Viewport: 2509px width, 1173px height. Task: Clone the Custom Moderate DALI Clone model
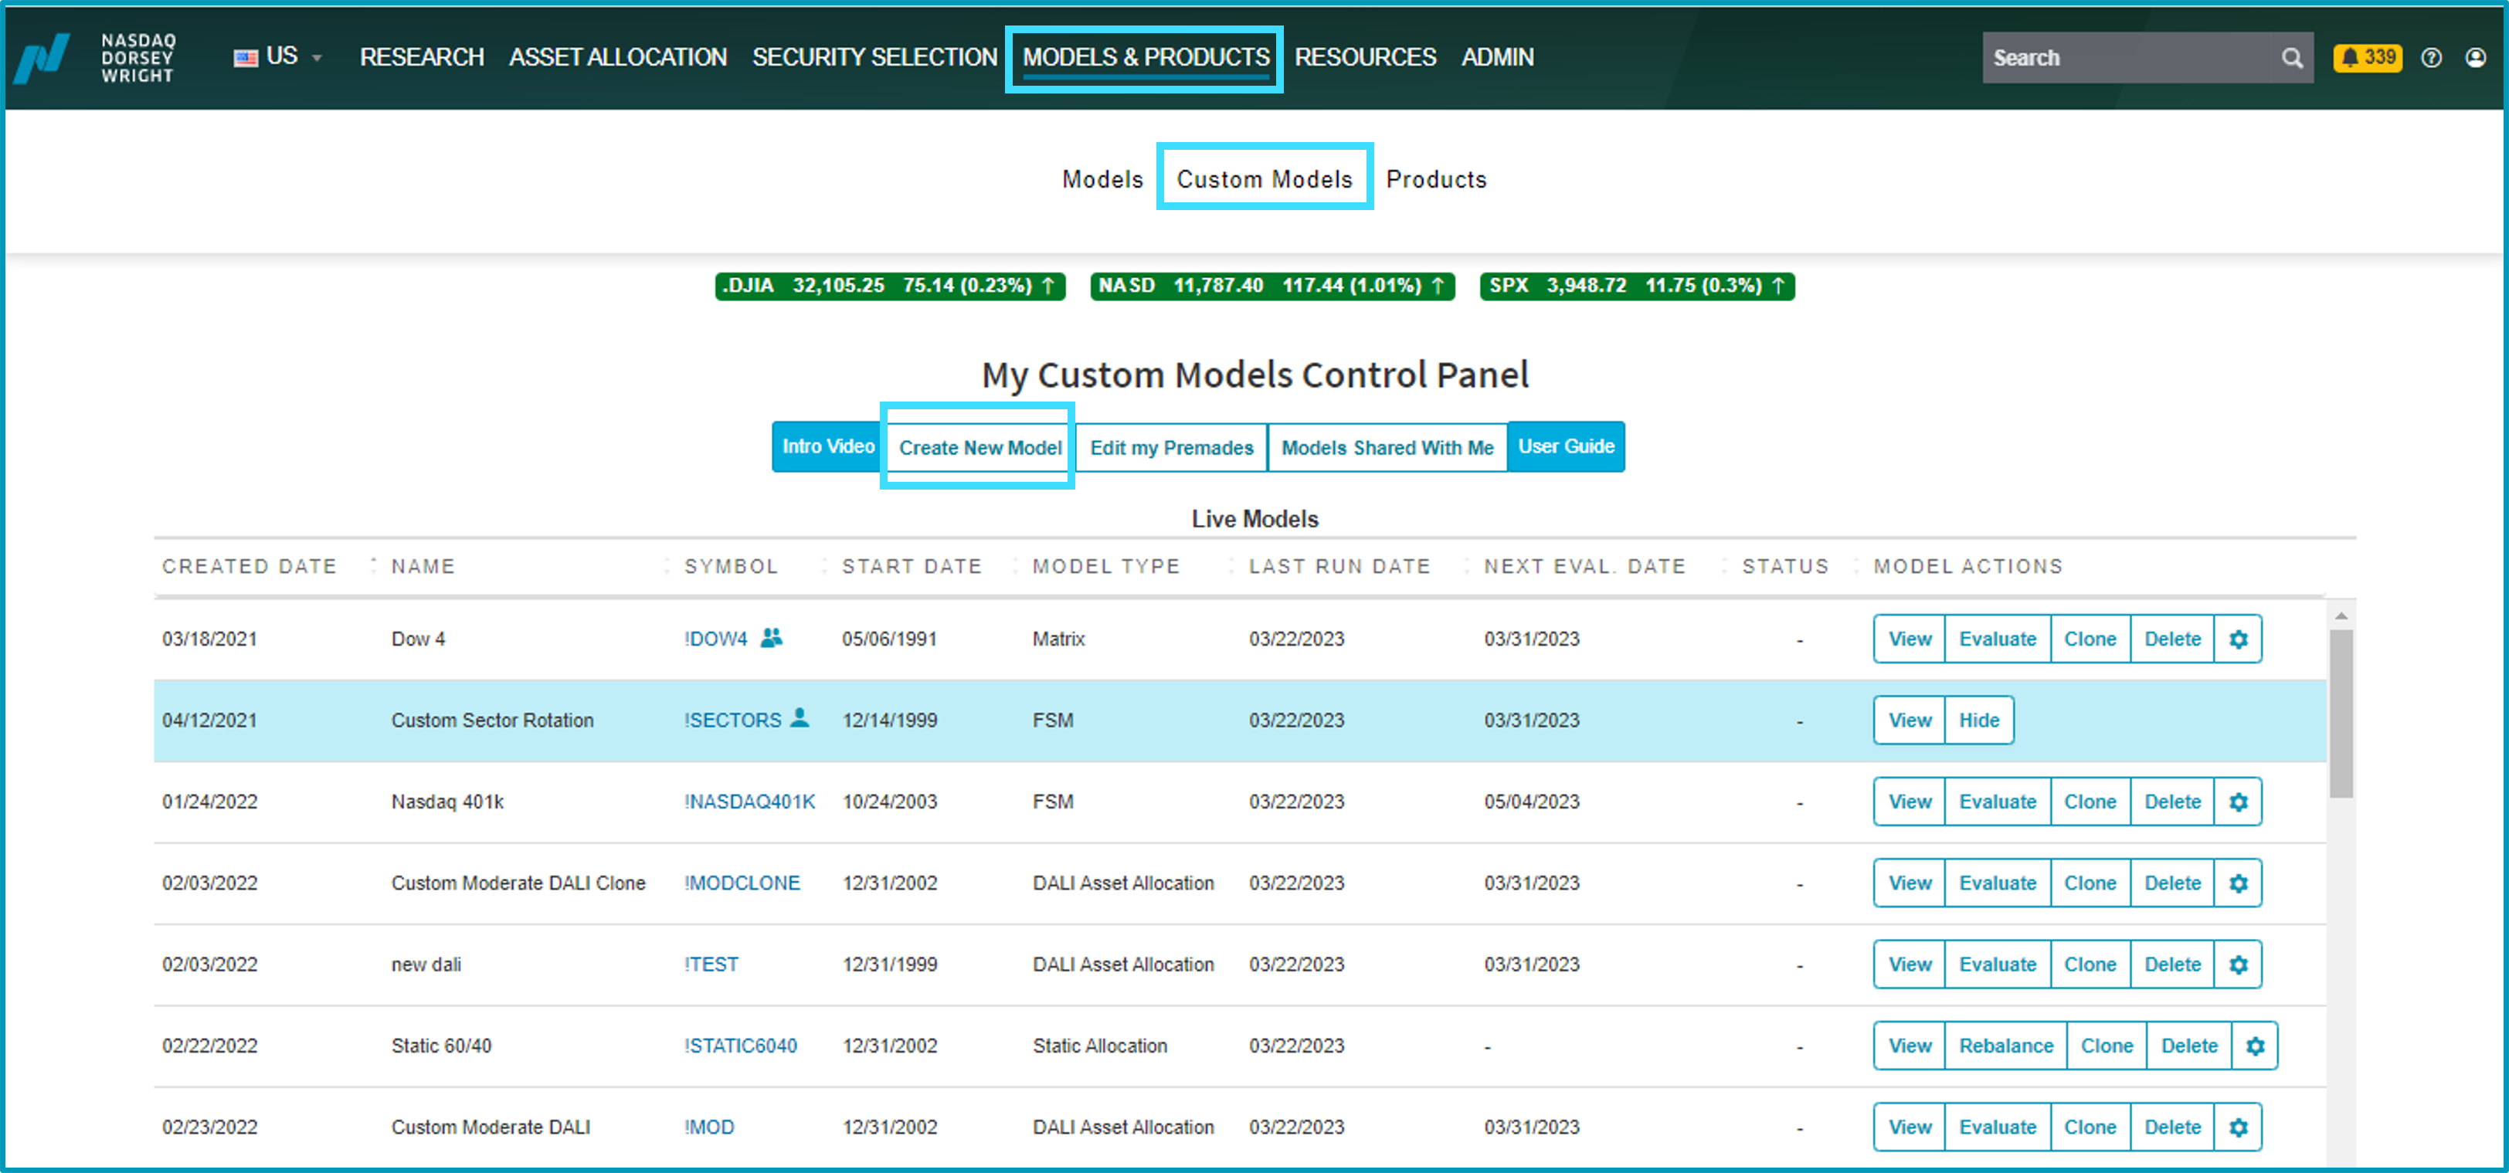pyautogui.click(x=2090, y=883)
